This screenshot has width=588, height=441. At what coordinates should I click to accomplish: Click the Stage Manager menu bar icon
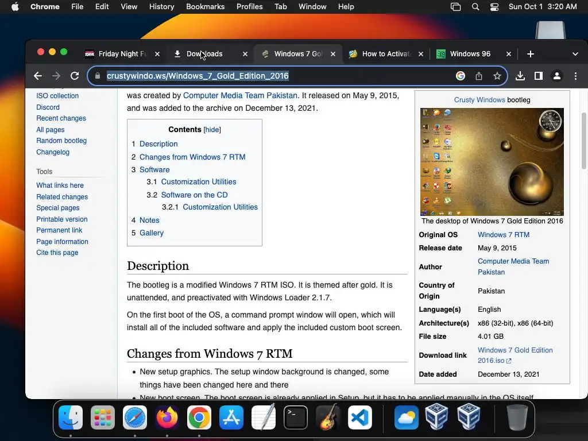point(455,7)
